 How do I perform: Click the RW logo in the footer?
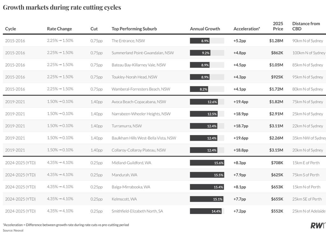coord(318,225)
